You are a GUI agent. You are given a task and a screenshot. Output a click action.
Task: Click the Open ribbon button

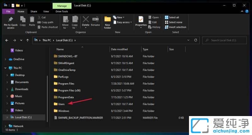point(154,17)
